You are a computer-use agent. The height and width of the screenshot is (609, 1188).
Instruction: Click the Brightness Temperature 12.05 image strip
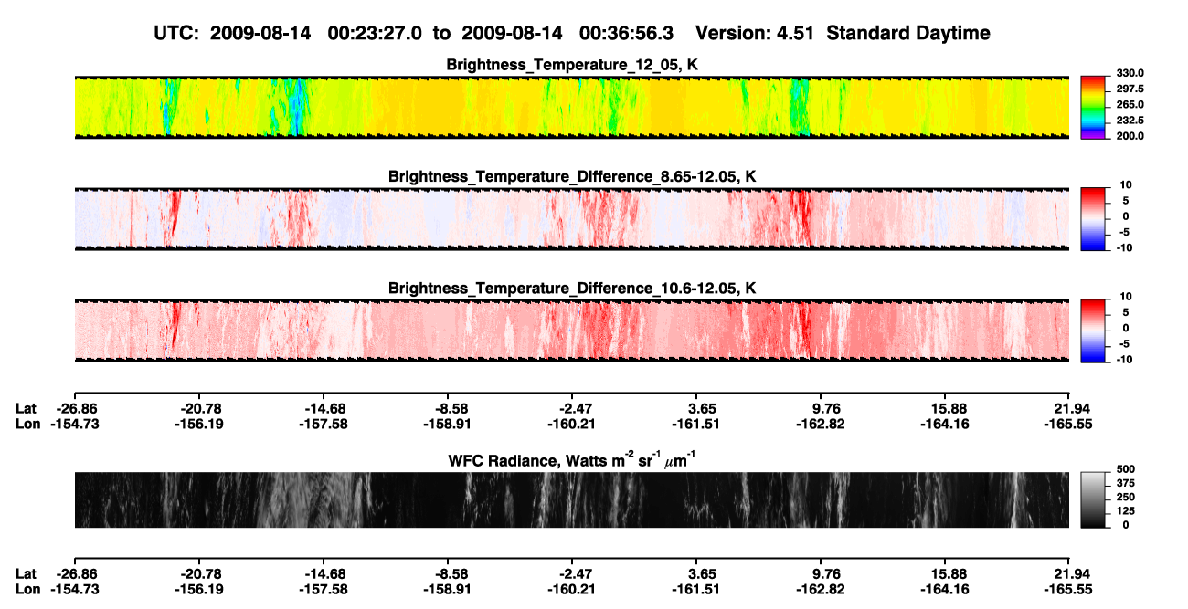pos(571,107)
